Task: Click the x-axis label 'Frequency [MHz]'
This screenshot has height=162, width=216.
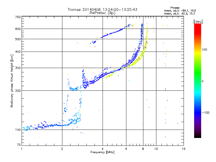Action: click(102, 152)
